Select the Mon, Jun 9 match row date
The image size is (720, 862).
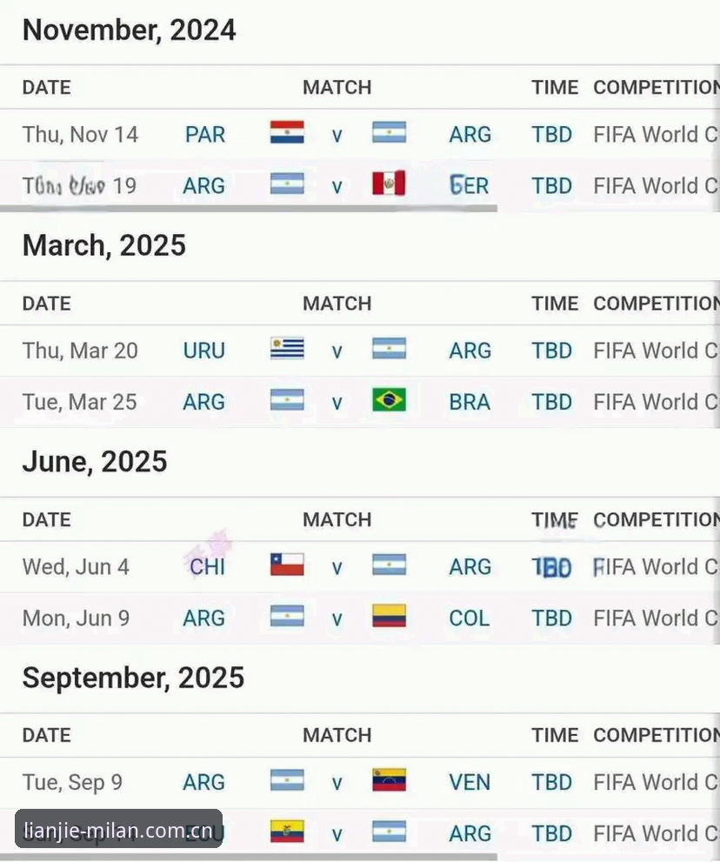point(76,618)
